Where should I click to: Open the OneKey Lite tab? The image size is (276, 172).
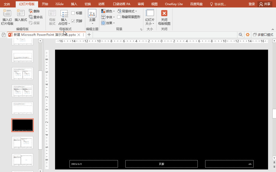coord(174,4)
